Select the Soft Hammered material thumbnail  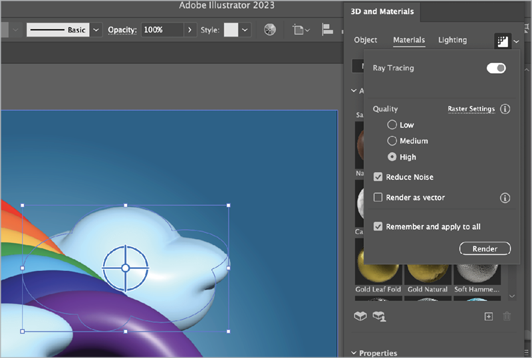point(477,275)
